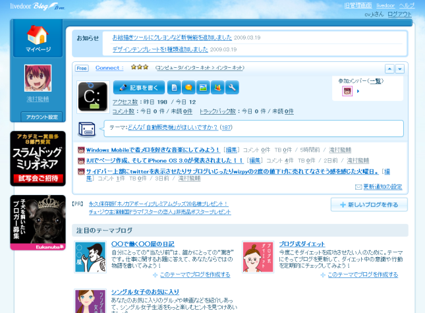Screen dimensions: 425x313
Task: Click ログアウト to log out
Action: [399, 14]
